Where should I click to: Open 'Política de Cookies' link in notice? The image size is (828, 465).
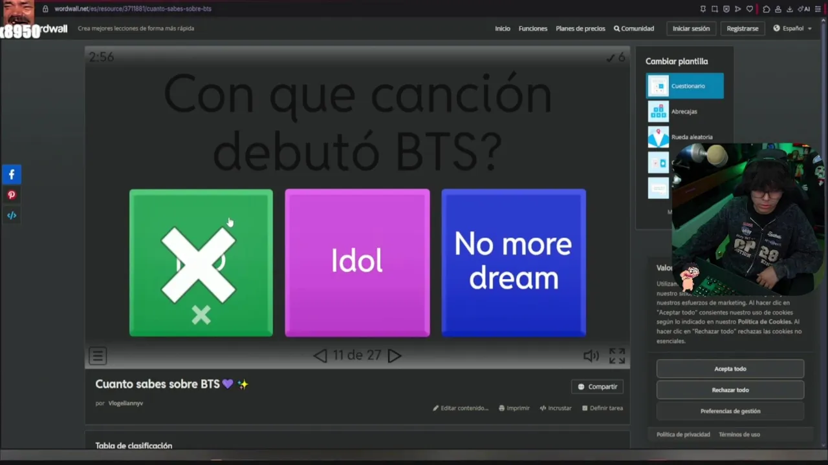coord(765,322)
